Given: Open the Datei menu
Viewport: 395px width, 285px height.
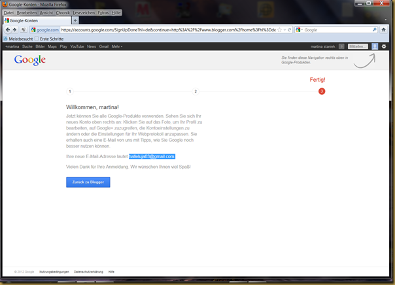Looking at the screenshot, I should [9, 12].
